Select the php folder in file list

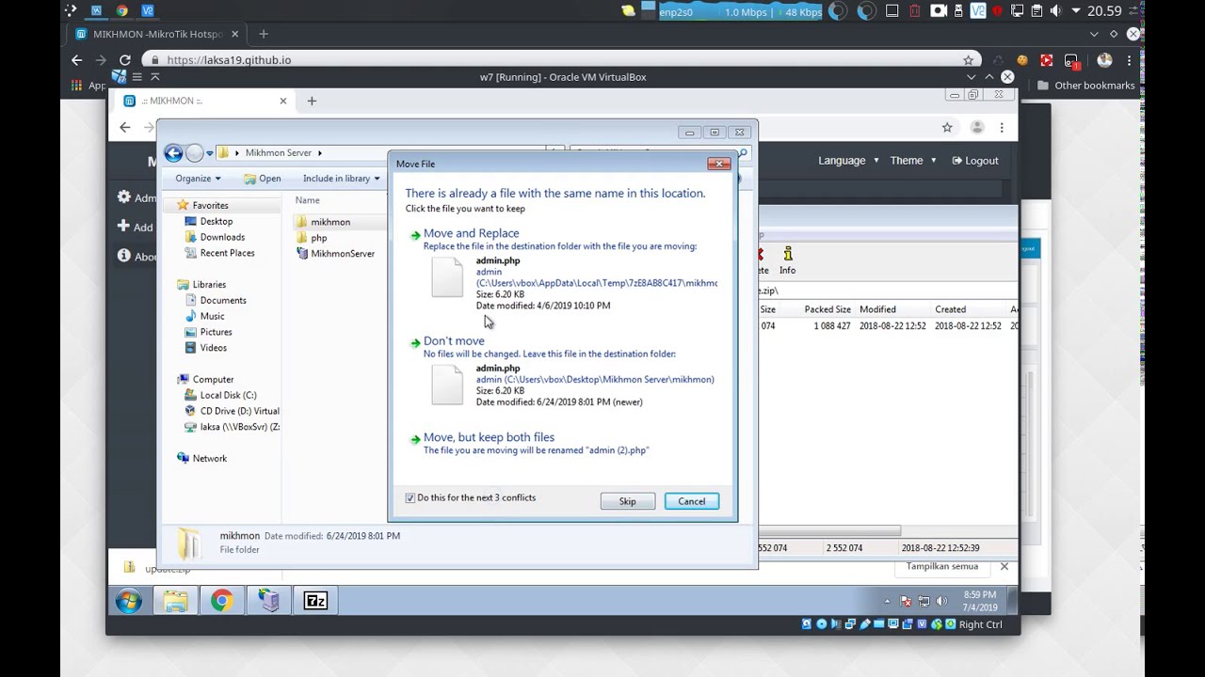coord(319,238)
